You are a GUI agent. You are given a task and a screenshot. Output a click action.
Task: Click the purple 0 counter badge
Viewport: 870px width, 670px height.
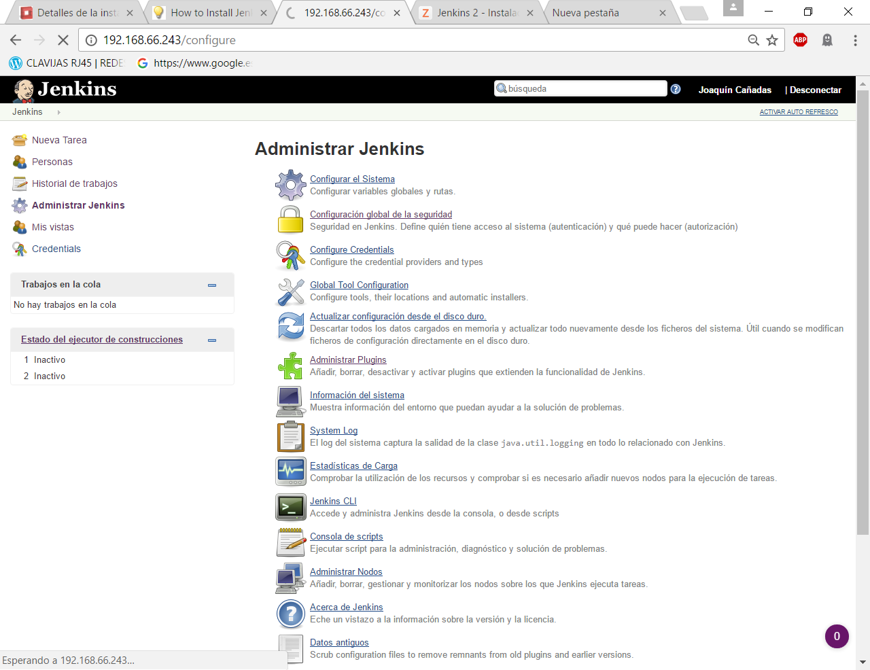click(x=837, y=636)
